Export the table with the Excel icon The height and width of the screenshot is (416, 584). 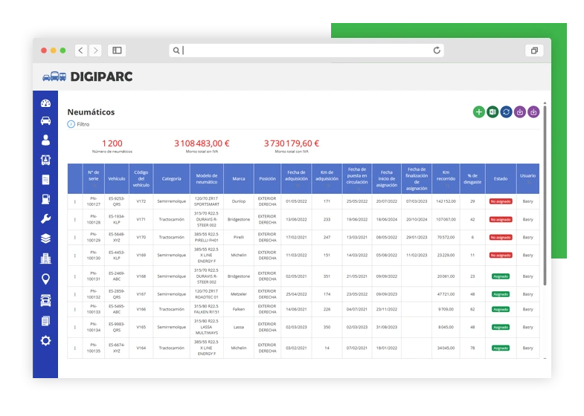click(492, 112)
